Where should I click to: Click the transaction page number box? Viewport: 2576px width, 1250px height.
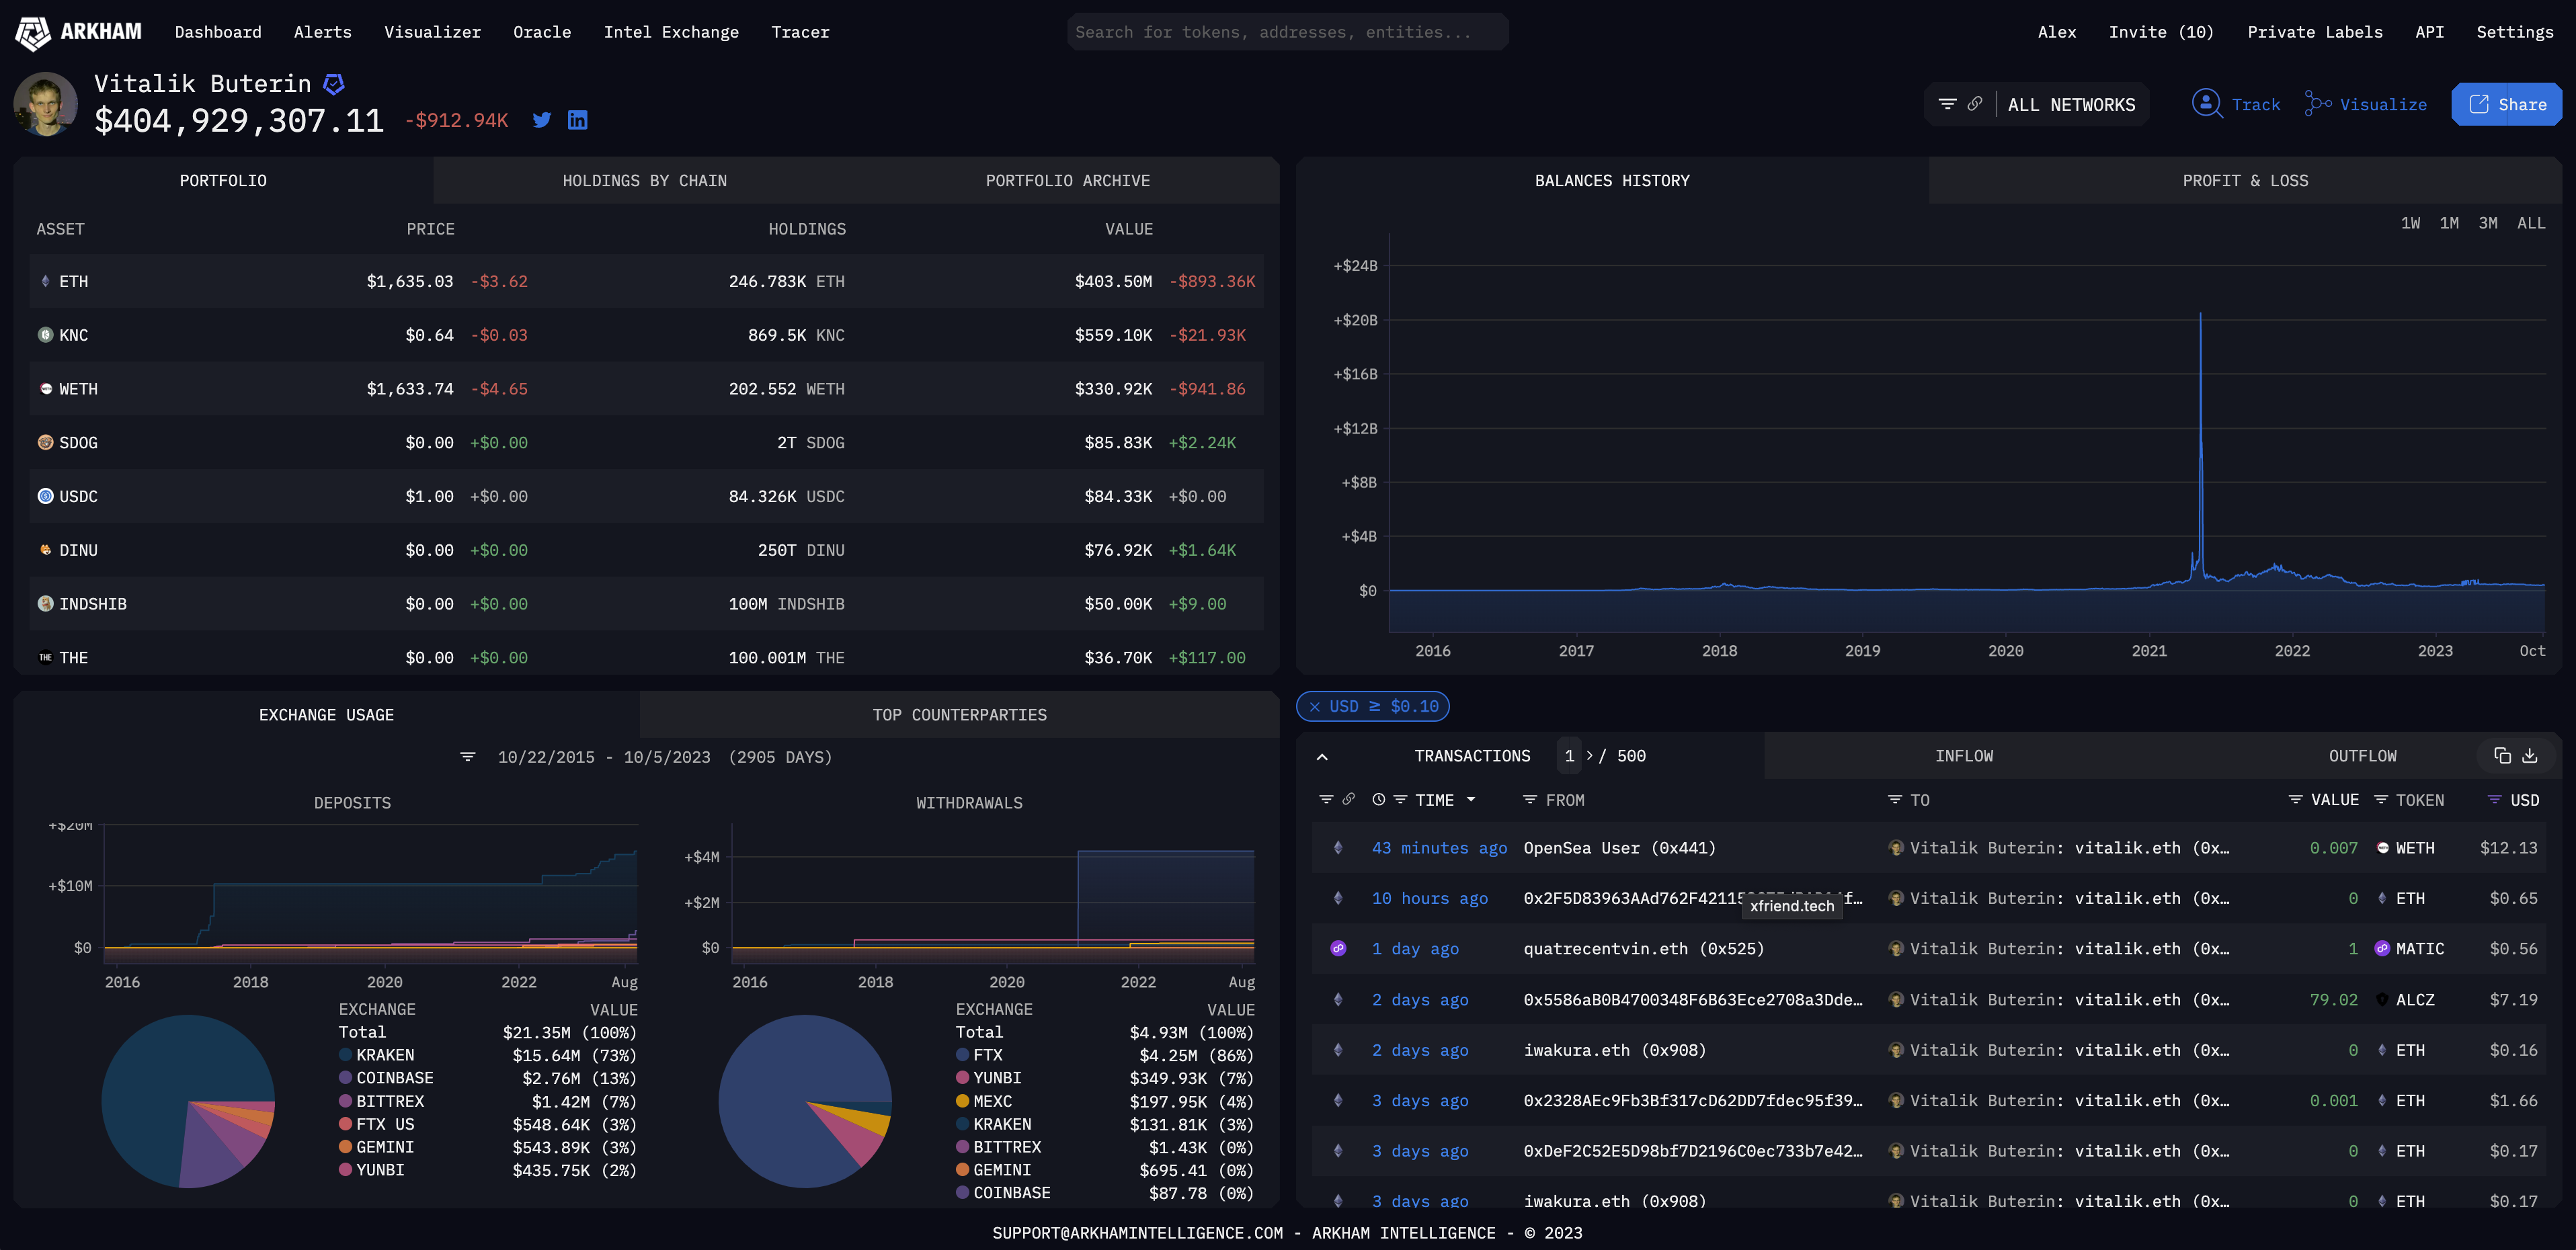(x=1569, y=756)
